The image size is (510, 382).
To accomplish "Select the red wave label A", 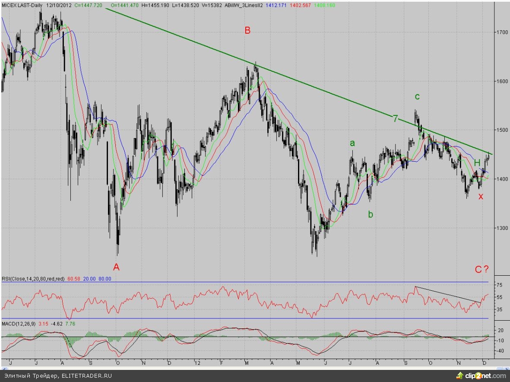I will coord(116,267).
